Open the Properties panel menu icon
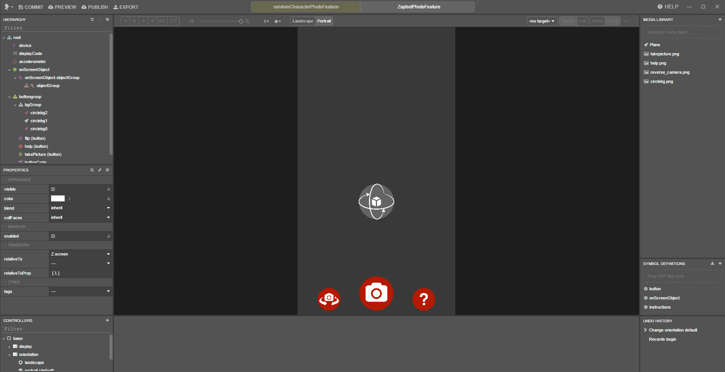725x372 pixels. coord(107,170)
